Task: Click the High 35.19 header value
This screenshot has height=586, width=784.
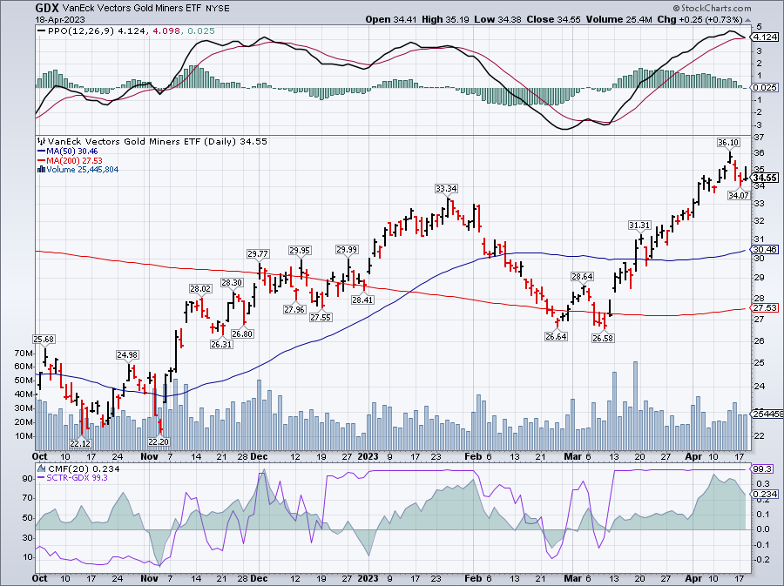Action: coord(445,19)
